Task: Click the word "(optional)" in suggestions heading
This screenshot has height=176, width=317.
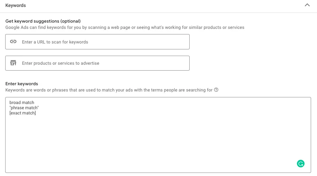Action: (x=71, y=21)
